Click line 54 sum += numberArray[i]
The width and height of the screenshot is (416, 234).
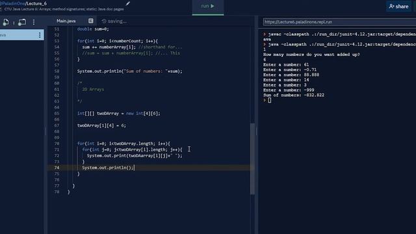click(109, 47)
